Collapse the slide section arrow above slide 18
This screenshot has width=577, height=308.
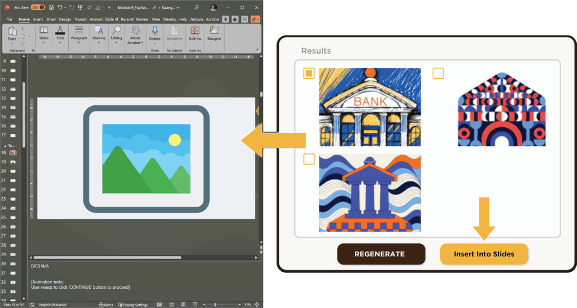[5, 146]
